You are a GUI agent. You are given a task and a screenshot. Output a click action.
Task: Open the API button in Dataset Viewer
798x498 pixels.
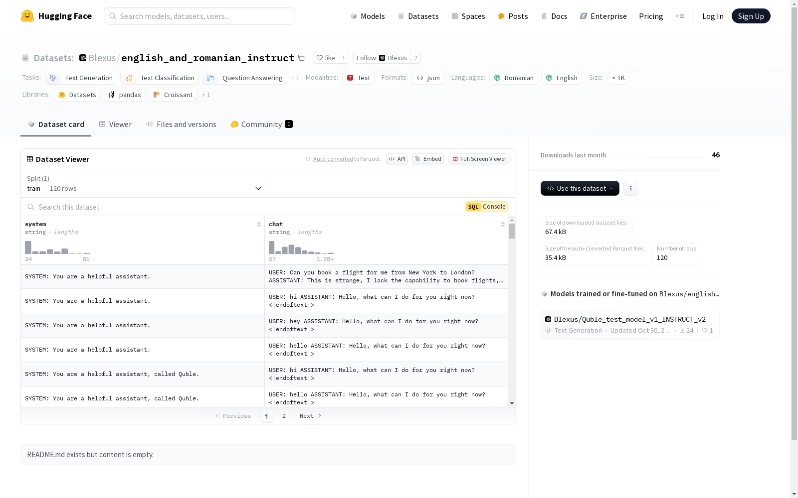coord(397,159)
